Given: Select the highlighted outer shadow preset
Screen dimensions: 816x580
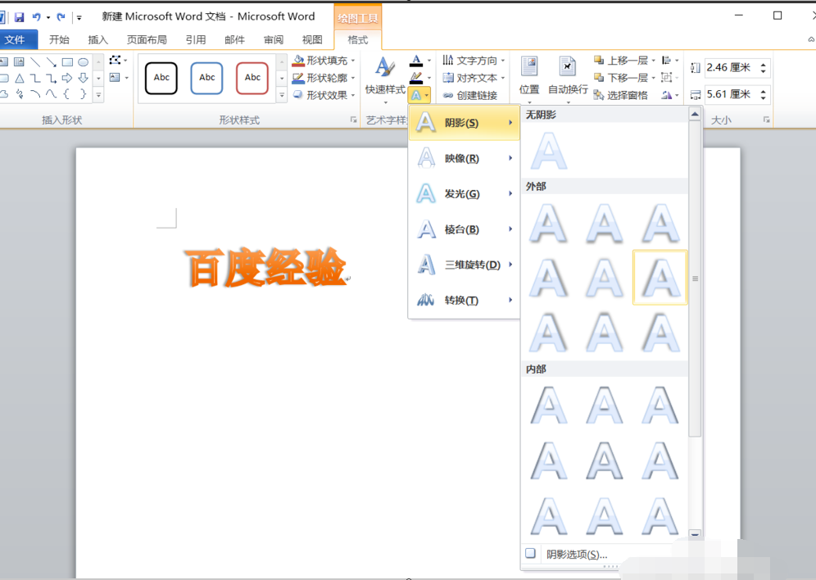Looking at the screenshot, I should pos(660,277).
